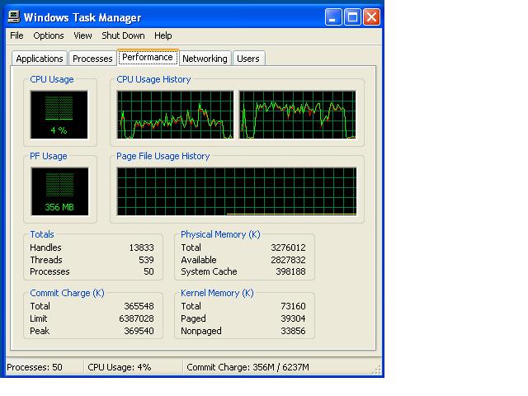Viewport: 528px width, 396px height.
Task: Switch to the Processes tab
Action: click(92, 59)
